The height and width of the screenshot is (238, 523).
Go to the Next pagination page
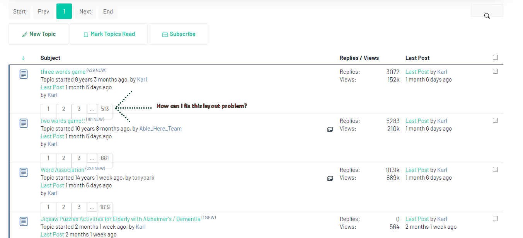[85, 12]
